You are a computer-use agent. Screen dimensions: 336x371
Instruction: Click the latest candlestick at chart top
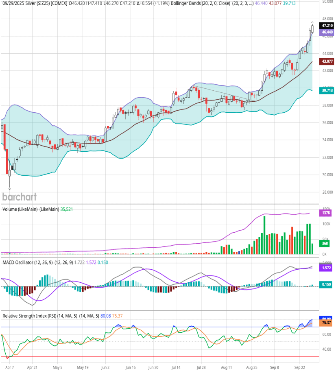312,28
